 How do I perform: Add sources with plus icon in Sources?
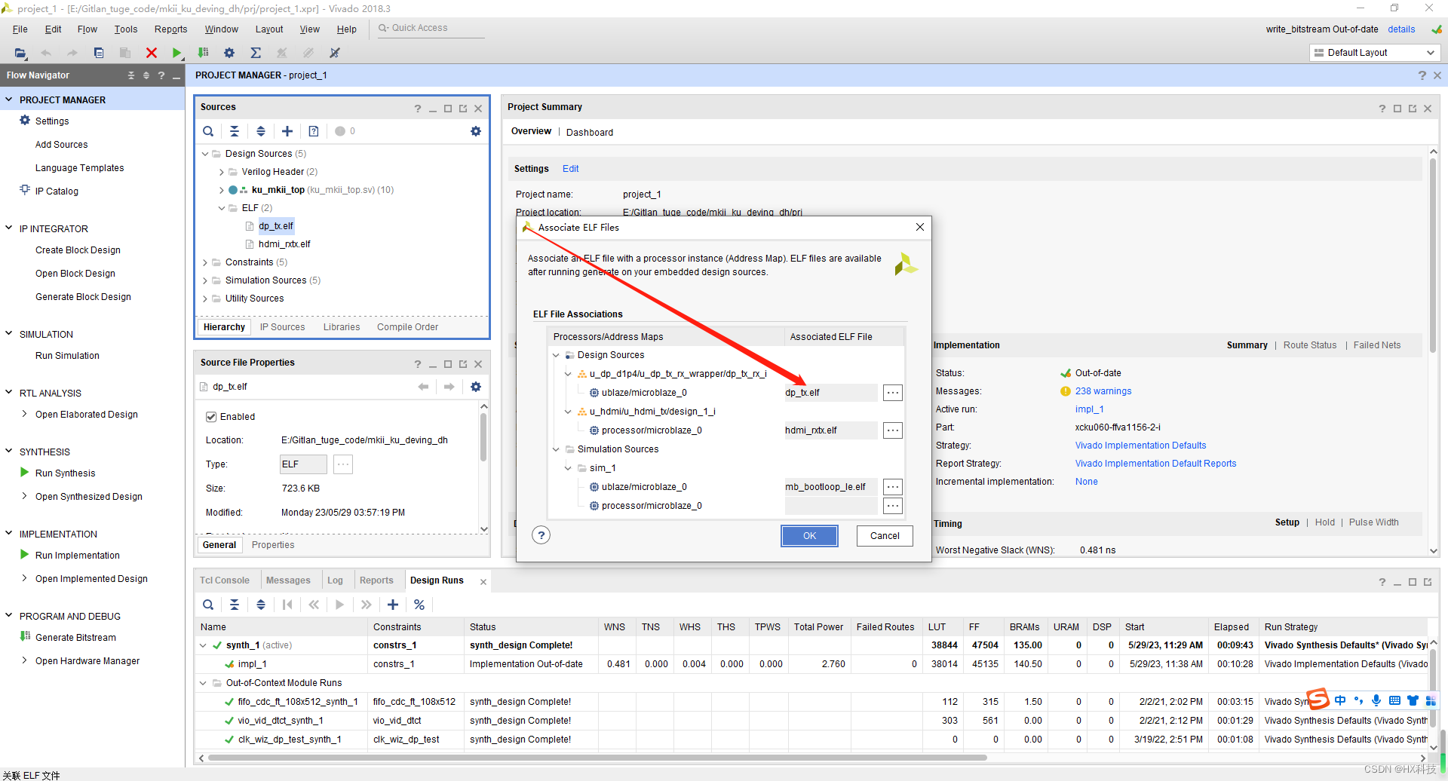(287, 131)
